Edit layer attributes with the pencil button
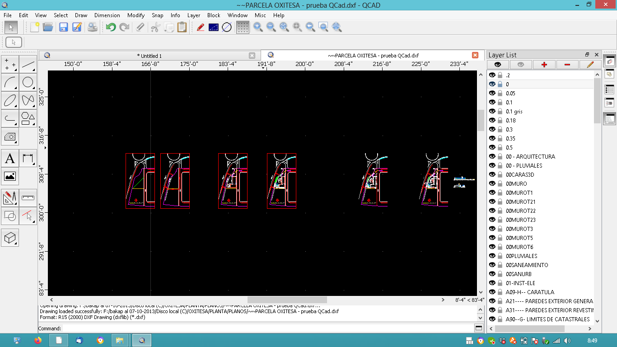 pyautogui.click(x=590, y=65)
